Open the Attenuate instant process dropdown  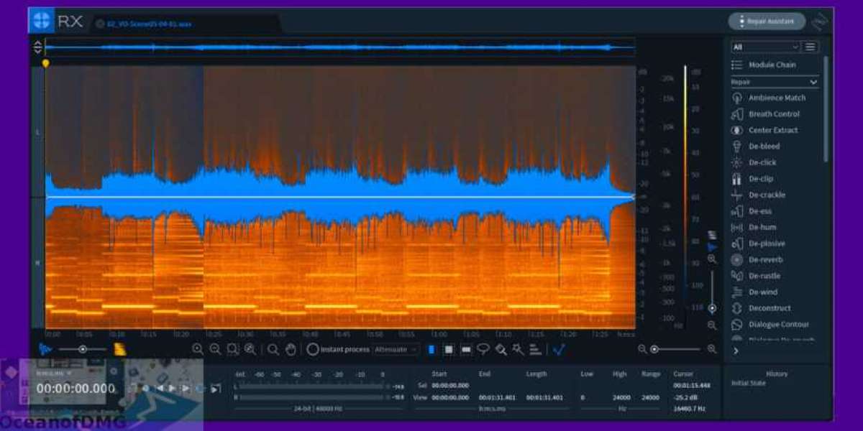tap(396, 350)
